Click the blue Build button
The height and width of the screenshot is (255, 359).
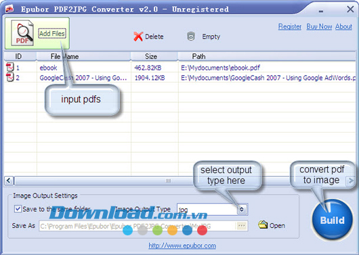(x=332, y=220)
